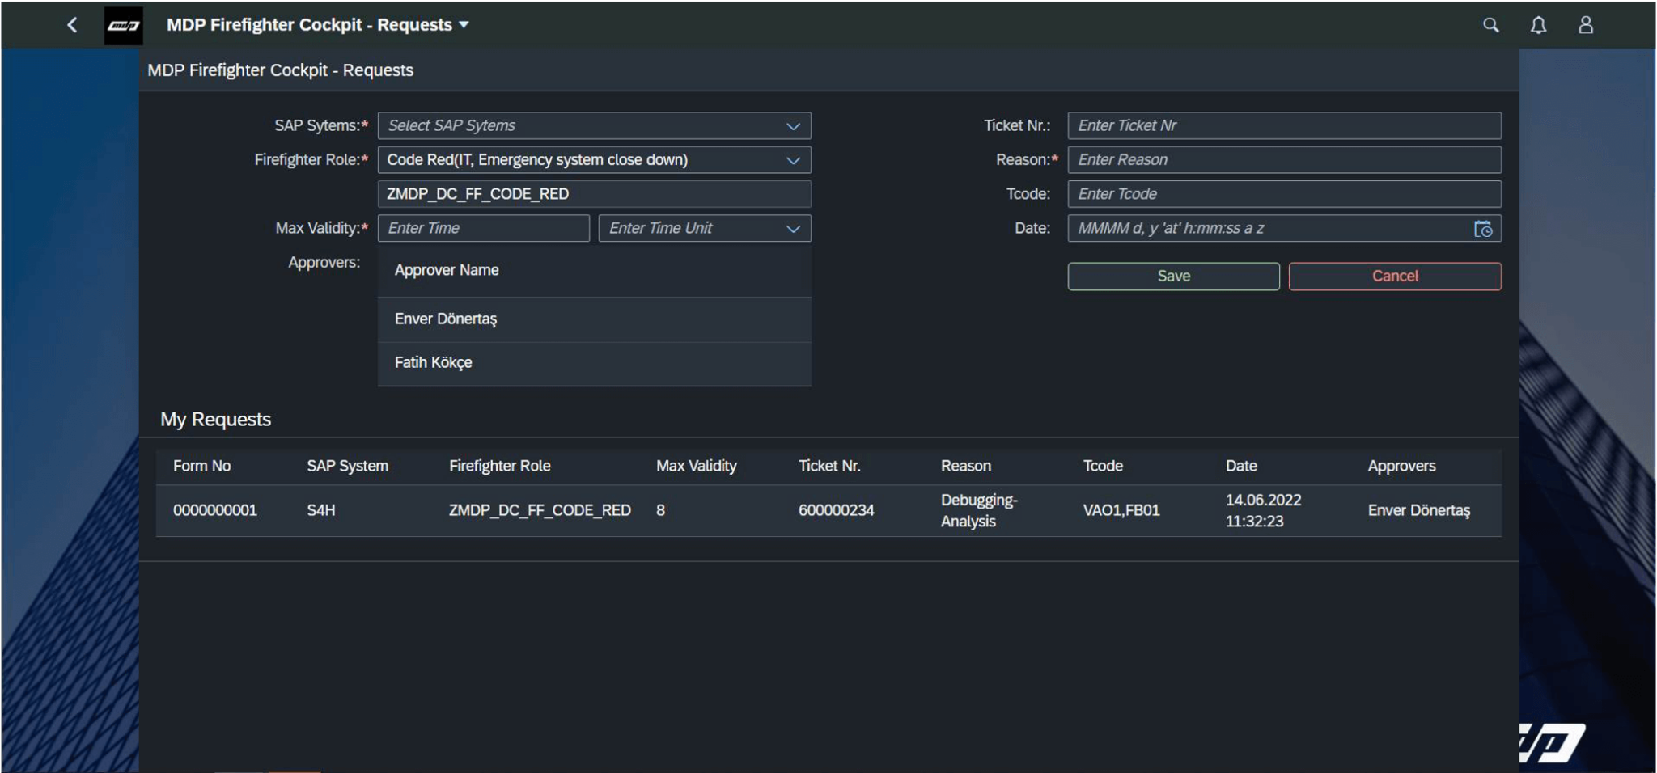The height and width of the screenshot is (773, 1657).
Task: Click the Enter Ticket Nr field
Action: [1283, 126]
